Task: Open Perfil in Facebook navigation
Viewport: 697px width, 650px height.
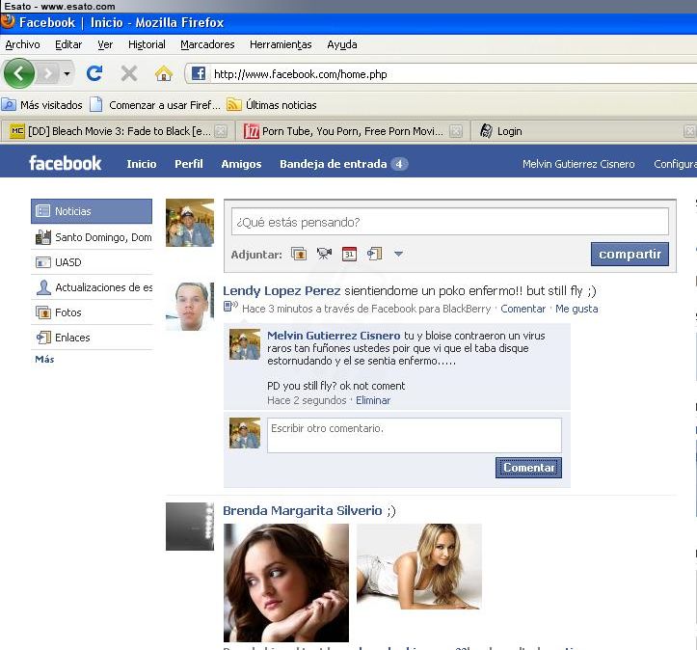Action: (x=189, y=164)
